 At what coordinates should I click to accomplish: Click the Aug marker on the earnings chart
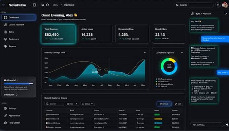pos(110,71)
